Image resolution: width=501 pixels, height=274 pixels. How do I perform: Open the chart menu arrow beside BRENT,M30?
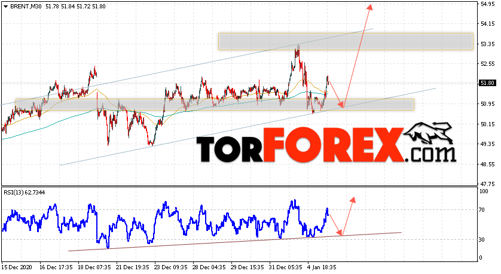click(5, 7)
